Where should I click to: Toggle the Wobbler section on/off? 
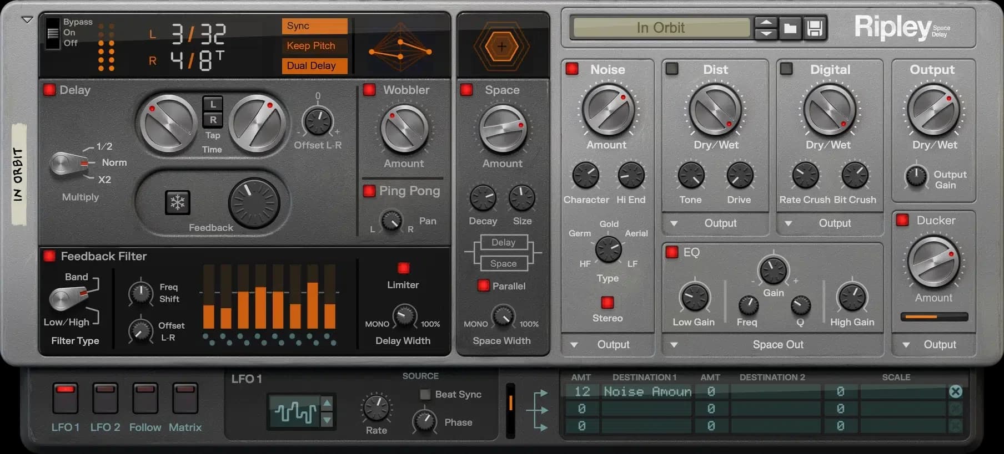(369, 90)
